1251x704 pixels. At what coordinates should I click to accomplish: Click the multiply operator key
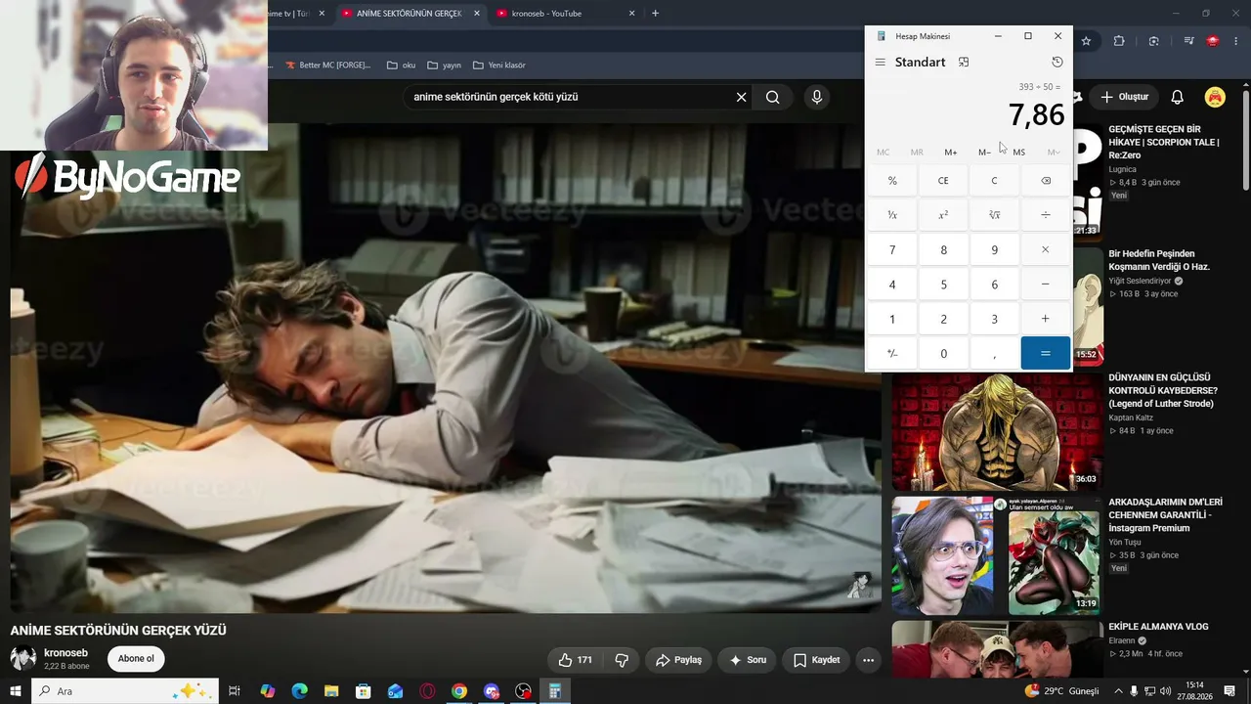tap(1045, 249)
